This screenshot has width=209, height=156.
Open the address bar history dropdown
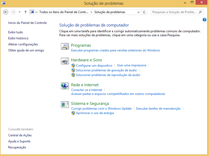pyautogui.click(x=138, y=12)
